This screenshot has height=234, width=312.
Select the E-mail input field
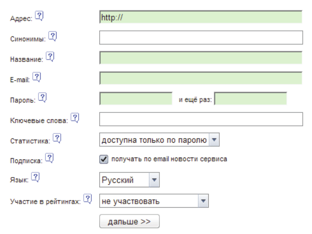click(200, 78)
